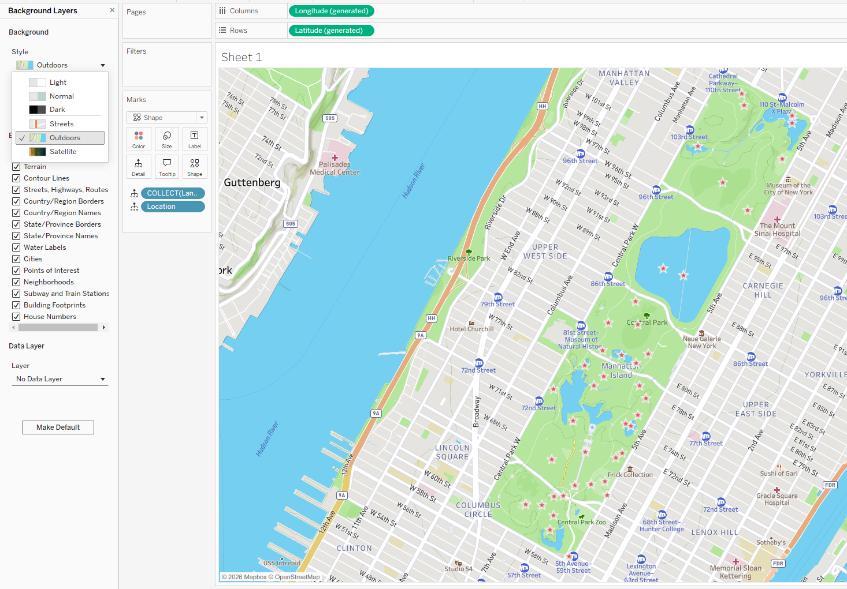Toggle the Cities layer checkbox
This screenshot has width=847, height=589.
click(16, 259)
